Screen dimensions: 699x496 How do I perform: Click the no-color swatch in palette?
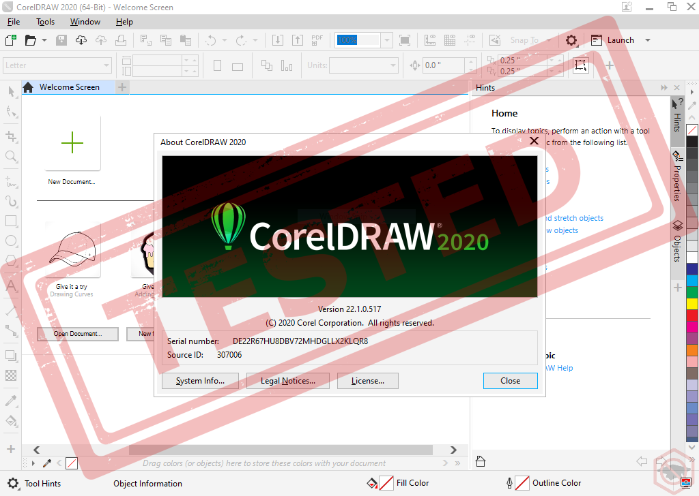tap(692, 130)
